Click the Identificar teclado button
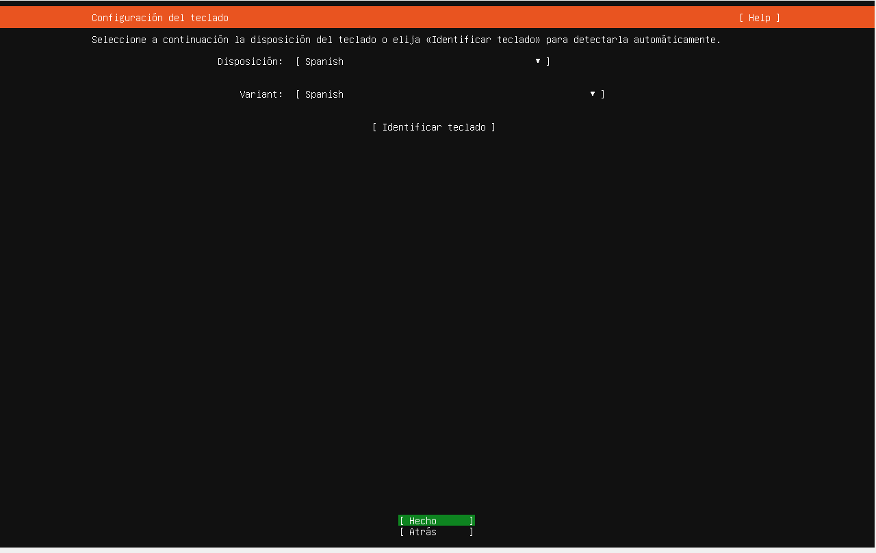Screen dimensions: 876x553 (x=434, y=127)
